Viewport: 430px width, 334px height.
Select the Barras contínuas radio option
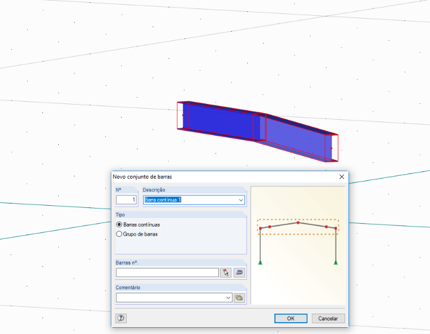click(119, 224)
